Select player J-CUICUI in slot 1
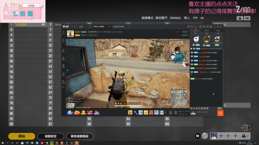259x145 pixels. 28,24
